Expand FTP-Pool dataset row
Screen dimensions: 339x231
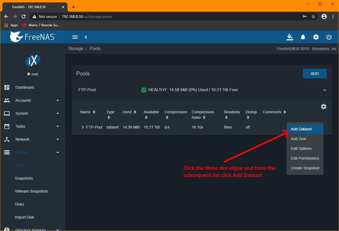(x=83, y=127)
